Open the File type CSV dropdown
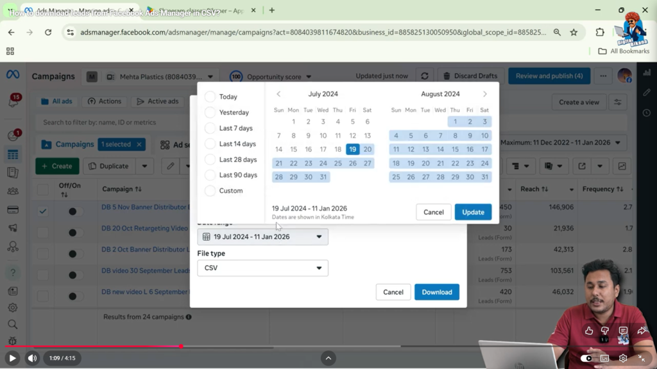This screenshot has width=657, height=369. pos(262,268)
